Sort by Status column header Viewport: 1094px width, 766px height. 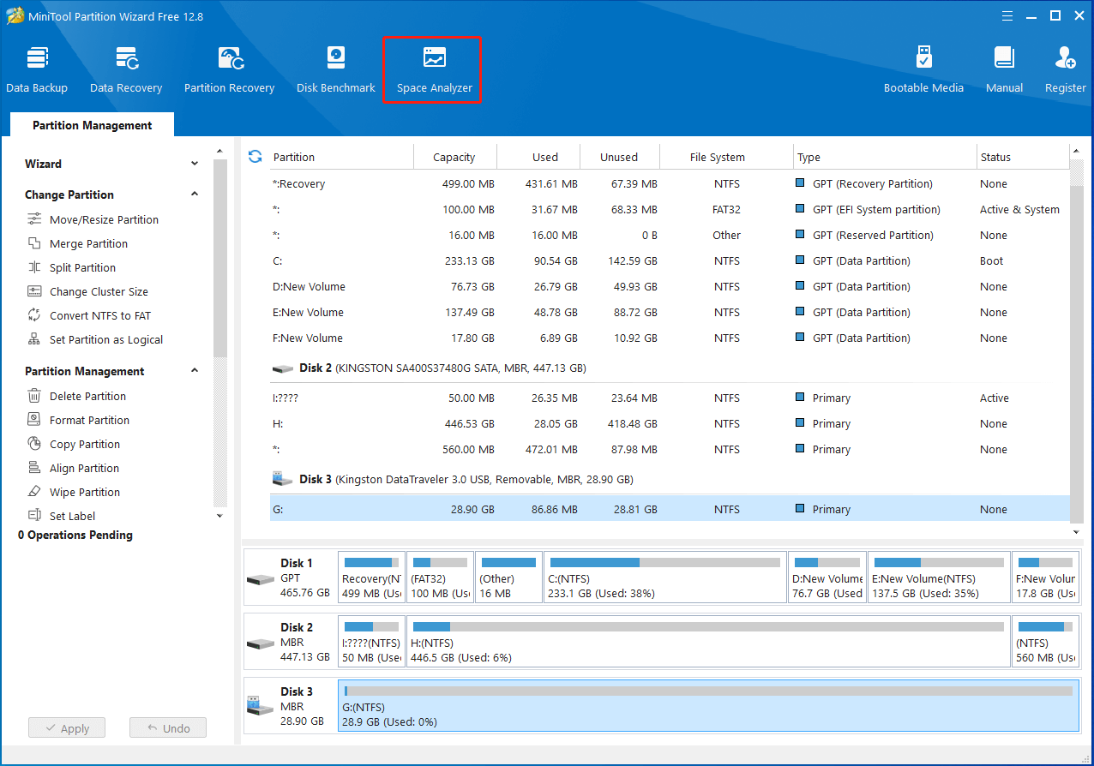(1024, 157)
